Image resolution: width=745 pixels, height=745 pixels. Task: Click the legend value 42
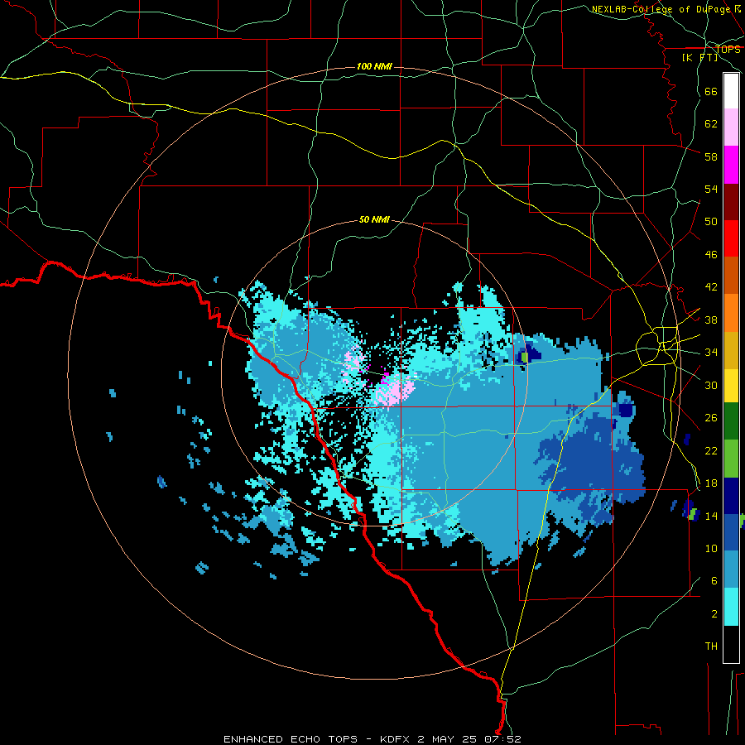click(x=711, y=287)
